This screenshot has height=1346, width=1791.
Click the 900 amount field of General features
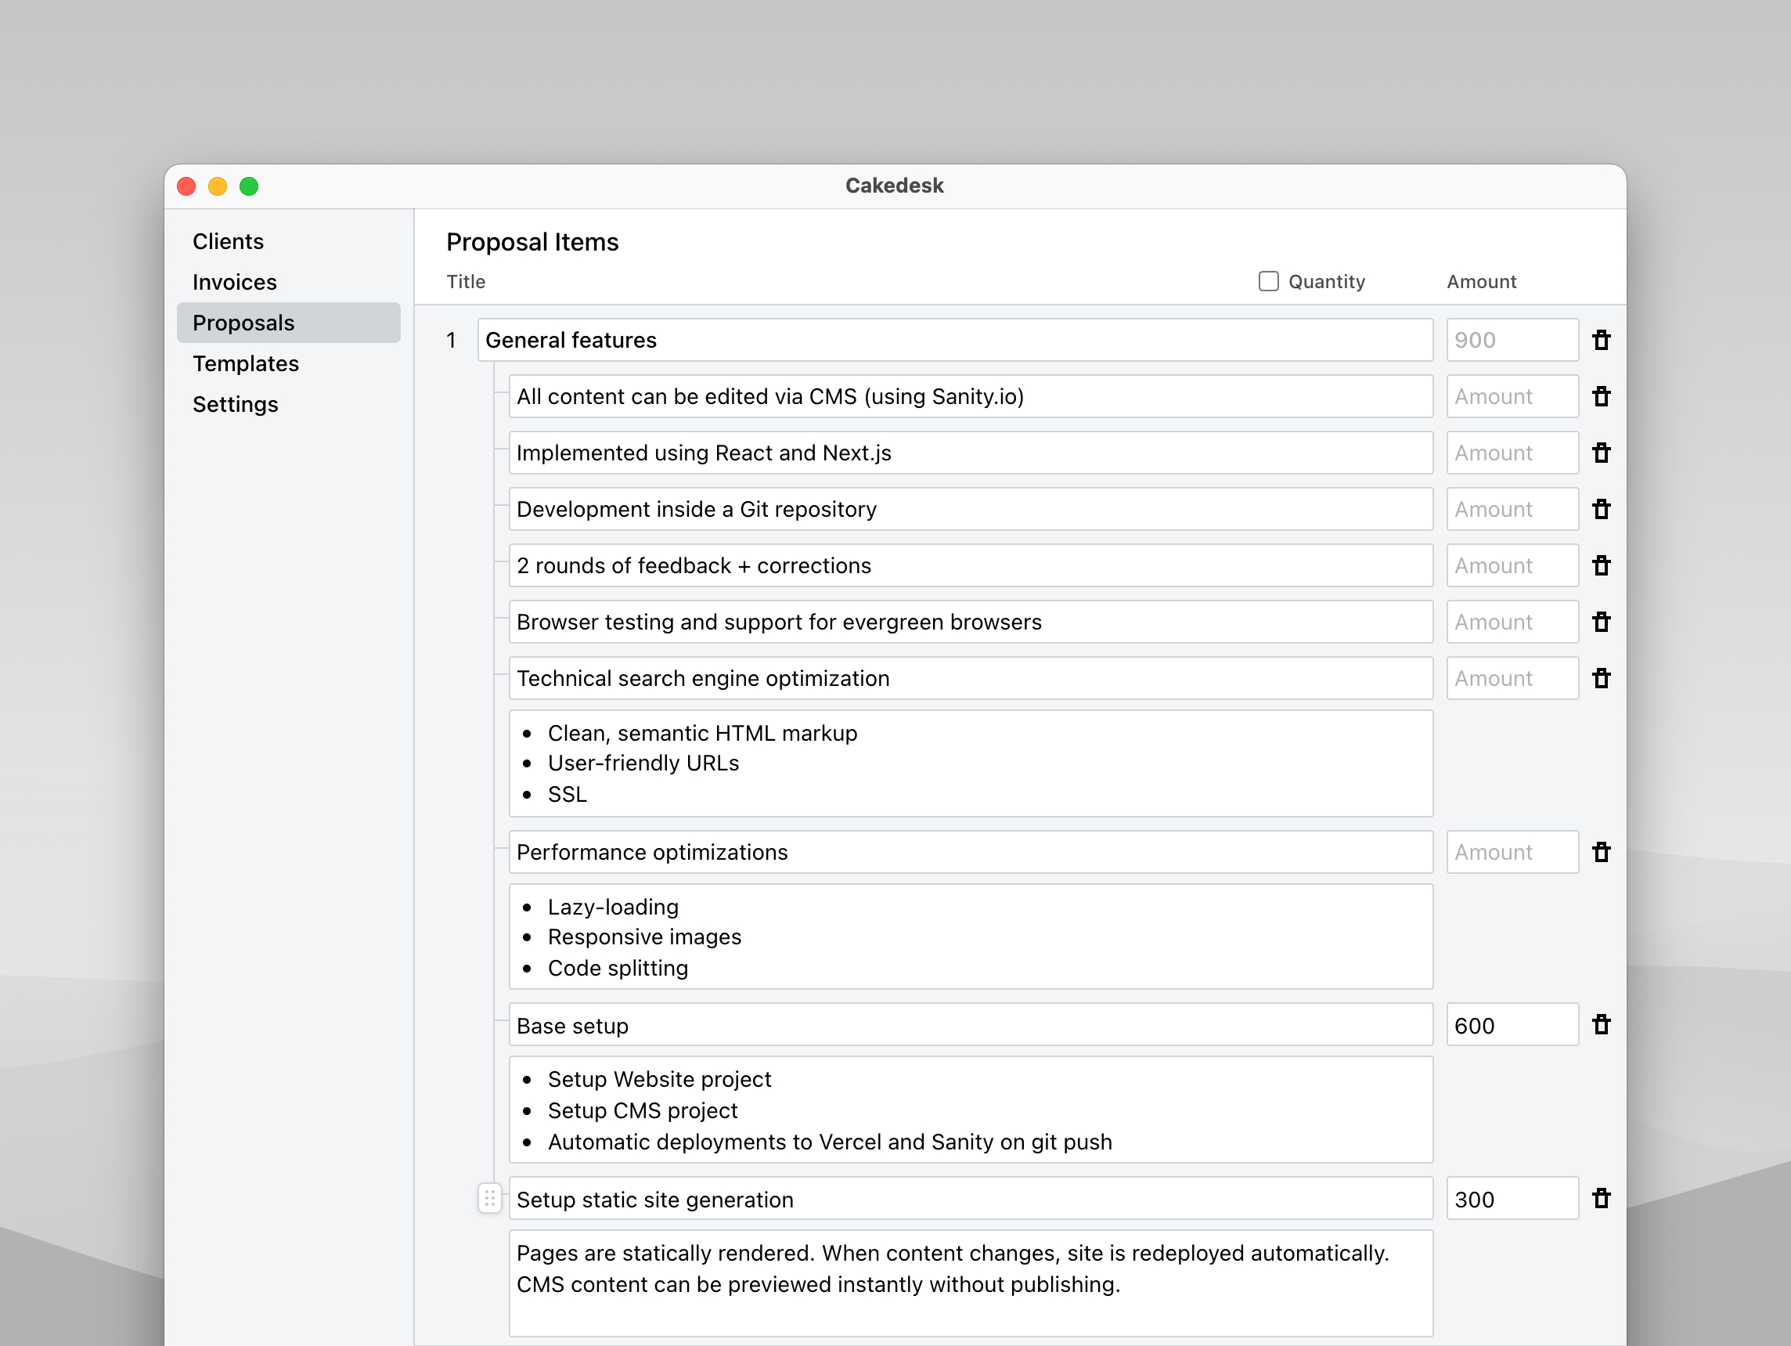[x=1511, y=339]
